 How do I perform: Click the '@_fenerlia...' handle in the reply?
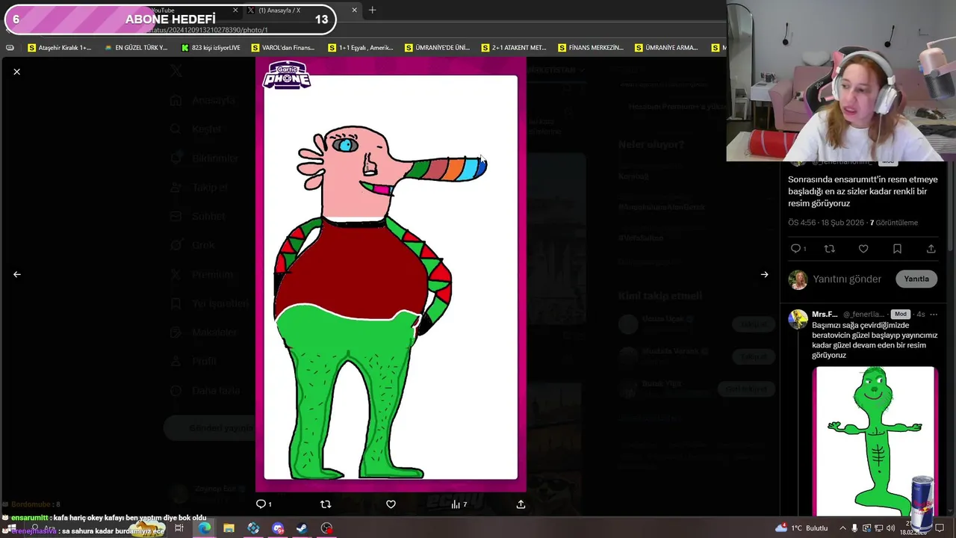[865, 315]
